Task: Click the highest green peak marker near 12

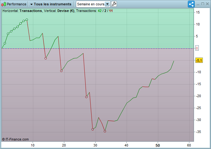Action: 27,20
